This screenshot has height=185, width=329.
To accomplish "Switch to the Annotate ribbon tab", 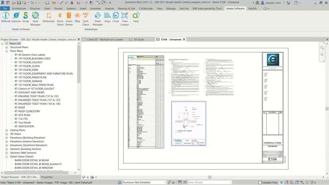I will pos(96,8).
